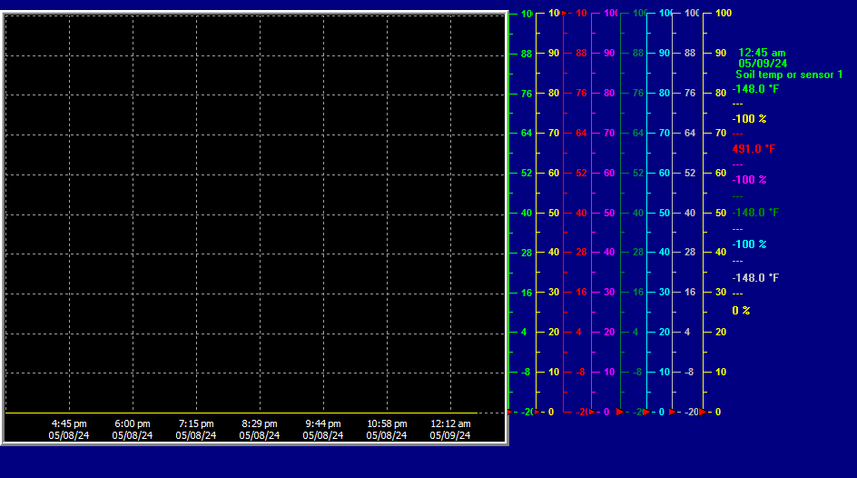The image size is (857, 478).
Task: Click '28' on the dark green axis
Action: pos(638,252)
